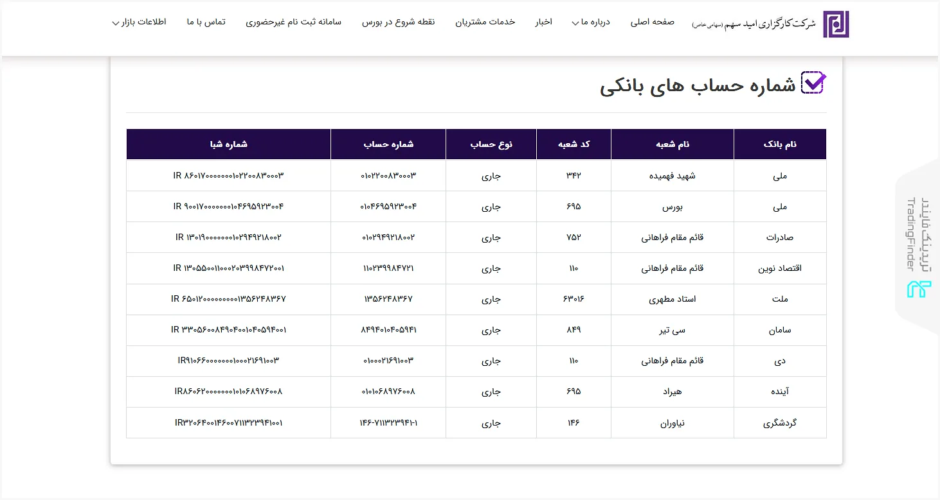Viewport: 940px width, 500px height.
Task: Click account number 0100021691003
Action: [x=388, y=361]
